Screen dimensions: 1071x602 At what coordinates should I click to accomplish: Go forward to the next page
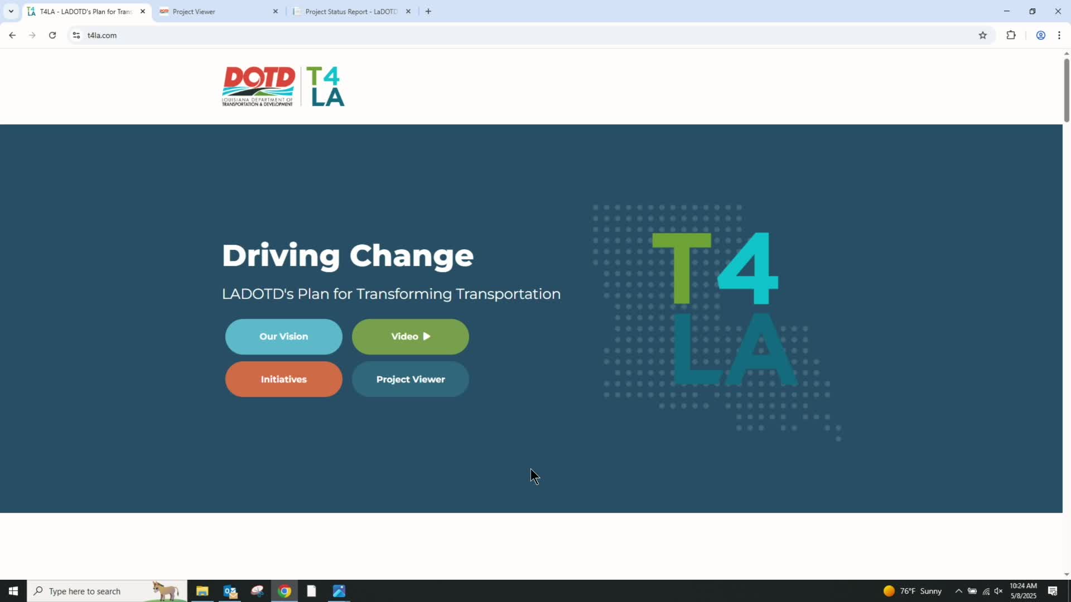point(32,35)
